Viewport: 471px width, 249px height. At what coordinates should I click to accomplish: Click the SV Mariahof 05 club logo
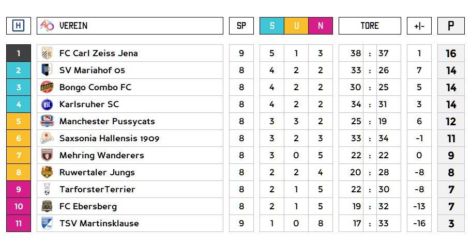(x=47, y=70)
